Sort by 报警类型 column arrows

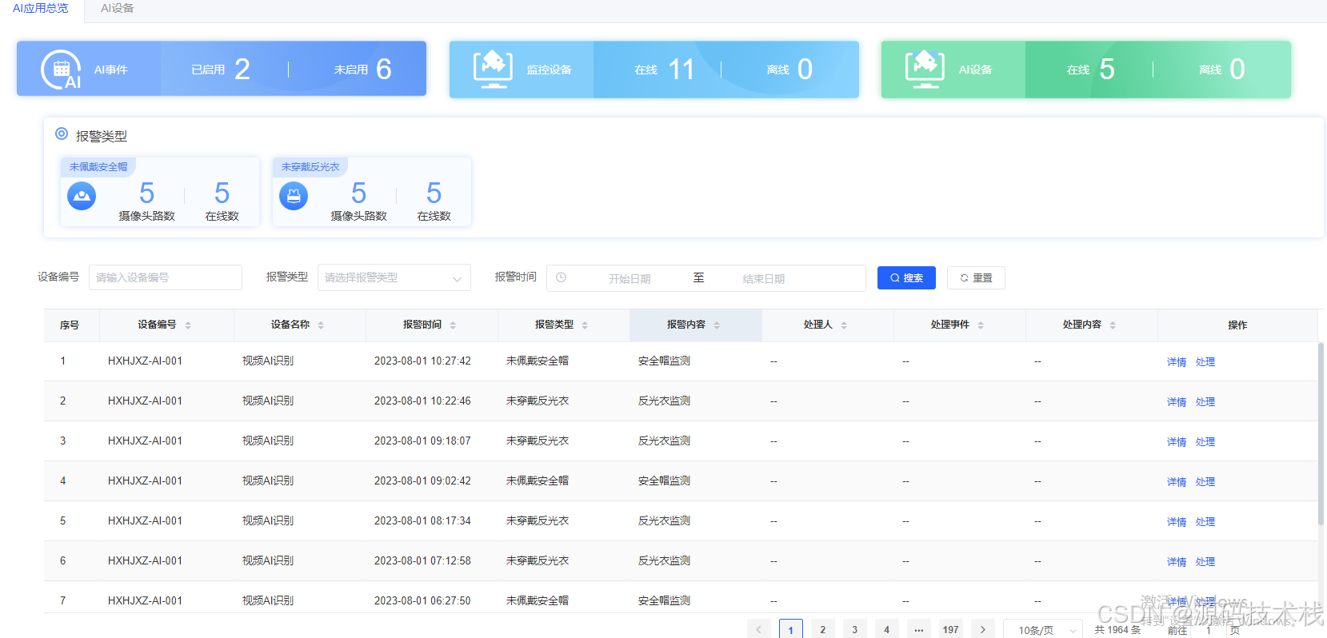coord(585,325)
